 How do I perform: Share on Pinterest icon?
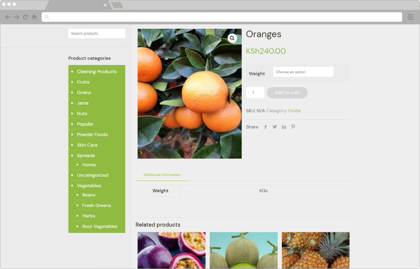click(293, 127)
